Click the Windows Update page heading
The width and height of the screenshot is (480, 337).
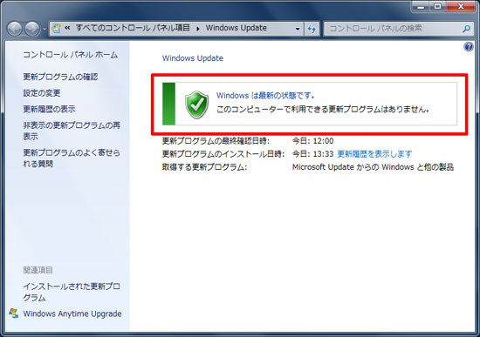(x=193, y=58)
